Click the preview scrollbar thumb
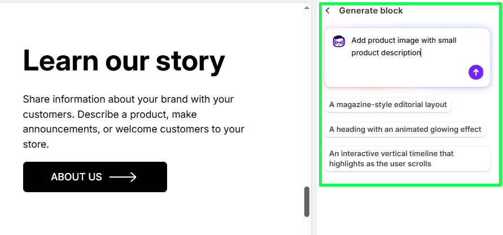This screenshot has height=235, width=503. [307, 201]
